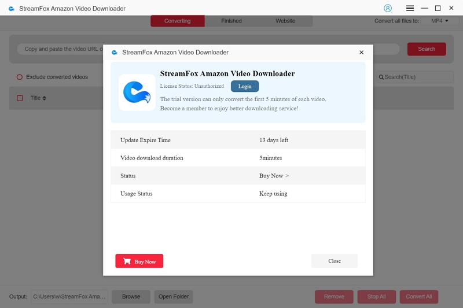Screen dimensions: 463x308
Task: Click the 'Video download duration' label
Action: (152, 158)
